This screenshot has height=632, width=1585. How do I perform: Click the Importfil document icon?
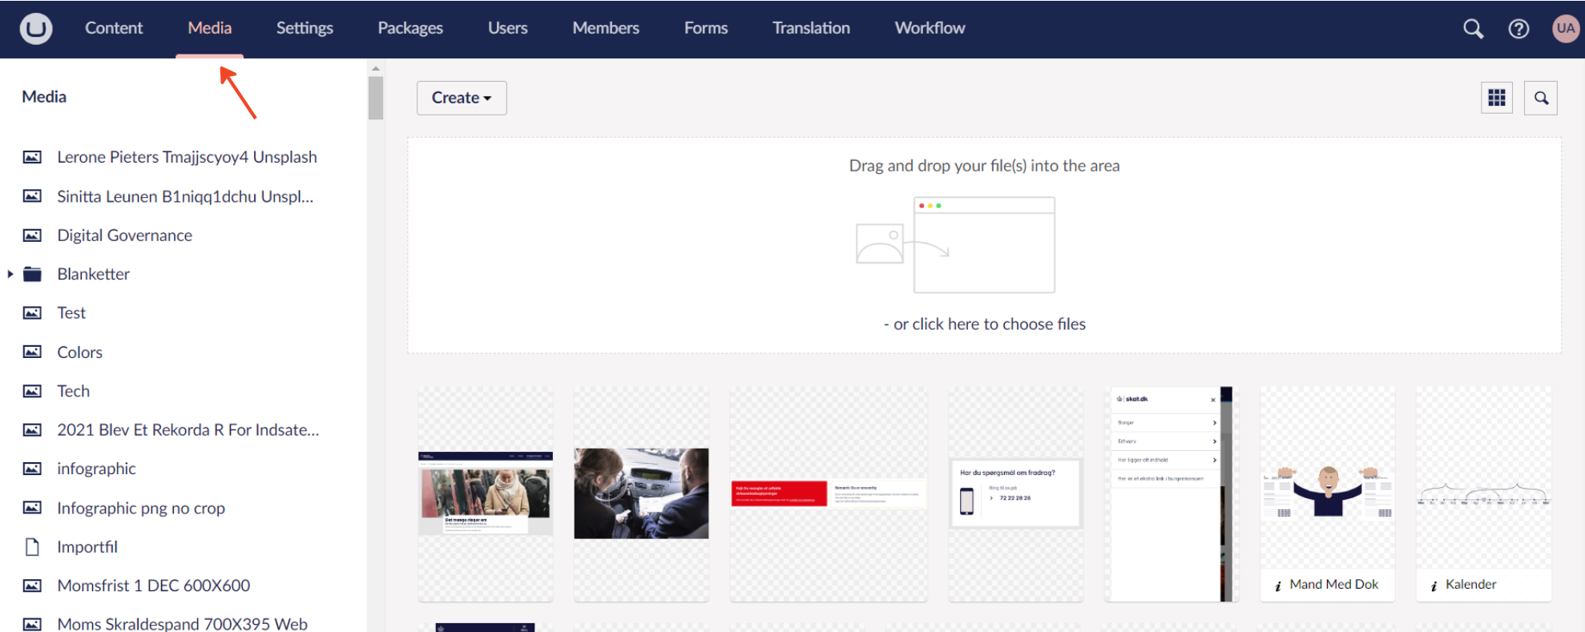(x=32, y=547)
